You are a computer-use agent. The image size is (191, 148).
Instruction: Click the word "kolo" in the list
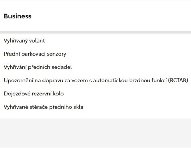pos(58,94)
